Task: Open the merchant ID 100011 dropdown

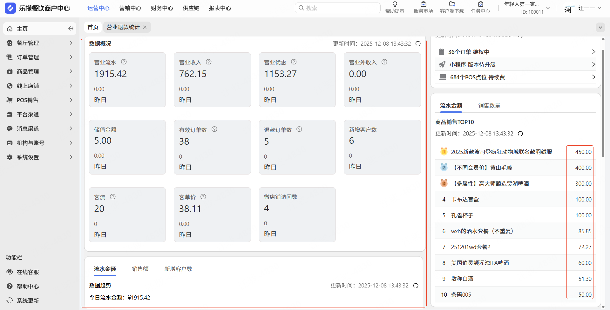Action: (548, 8)
